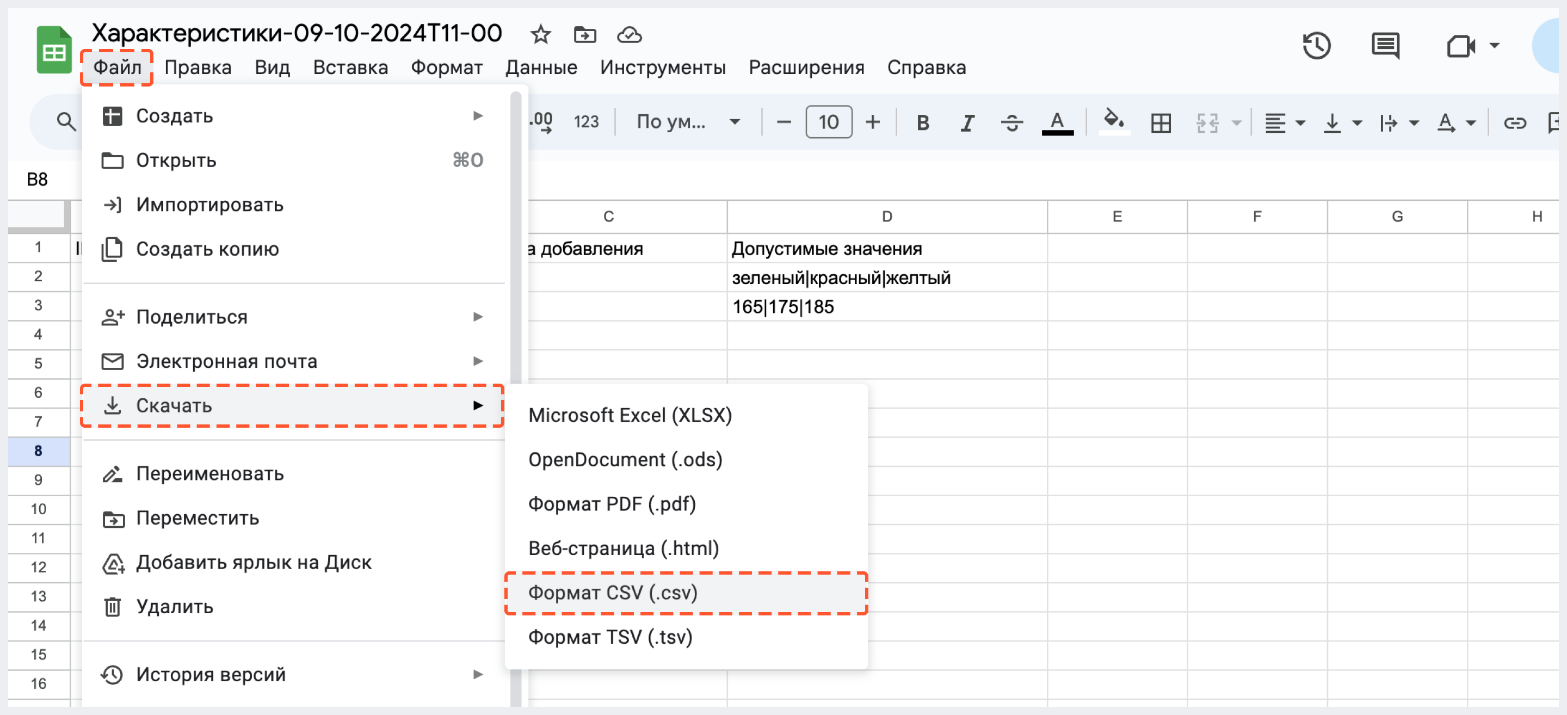This screenshot has height=715, width=1567.
Task: Open horizontal align dropdown
Action: [x=1284, y=124]
